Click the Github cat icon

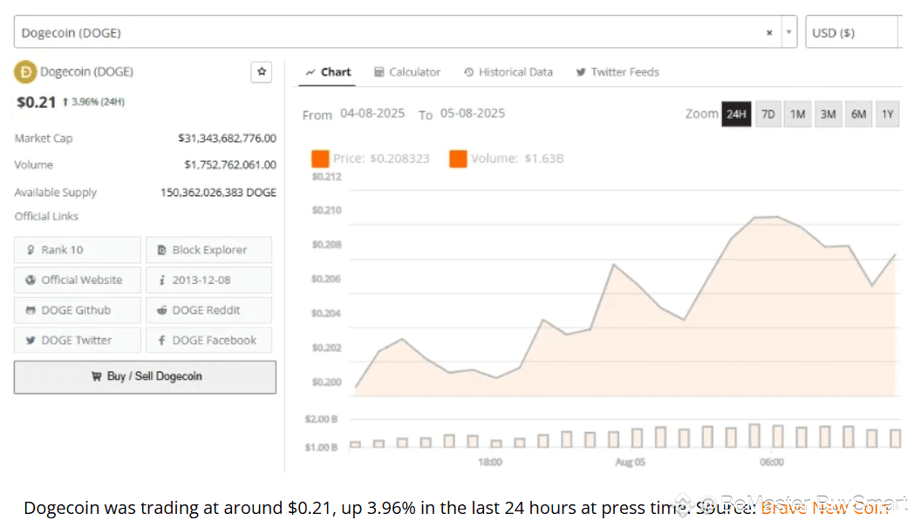point(31,310)
